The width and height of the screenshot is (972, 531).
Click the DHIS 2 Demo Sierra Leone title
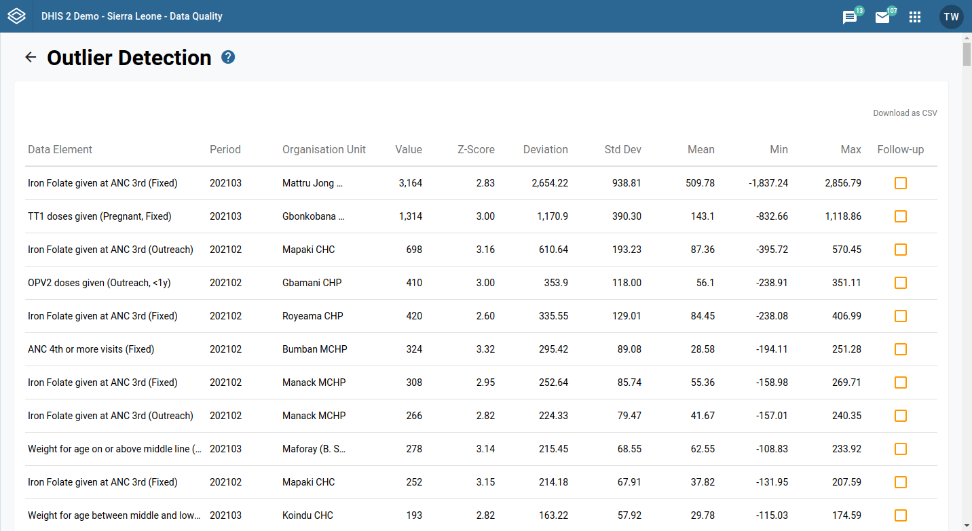(132, 16)
